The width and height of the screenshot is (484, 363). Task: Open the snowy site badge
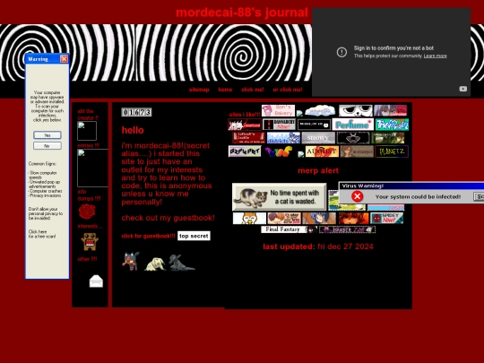point(318,138)
